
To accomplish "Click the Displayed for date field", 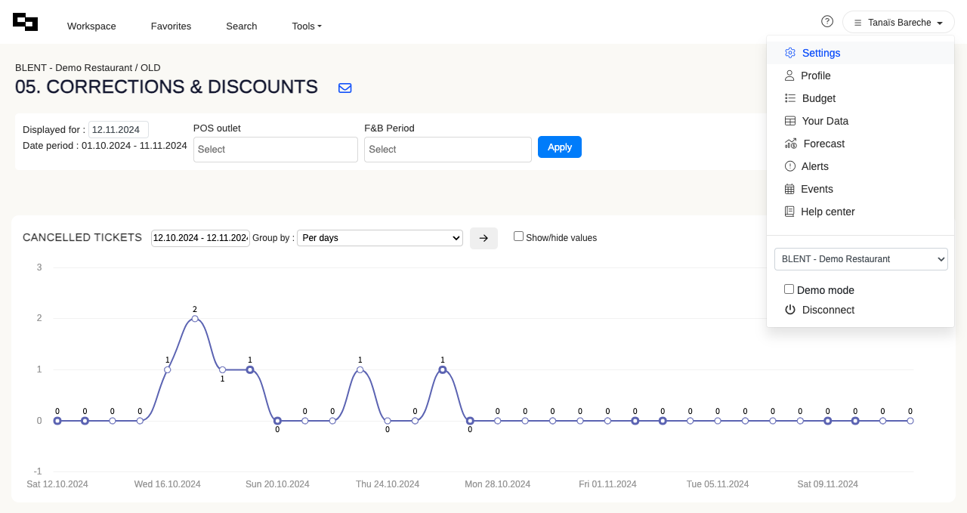I will pyautogui.click(x=118, y=129).
